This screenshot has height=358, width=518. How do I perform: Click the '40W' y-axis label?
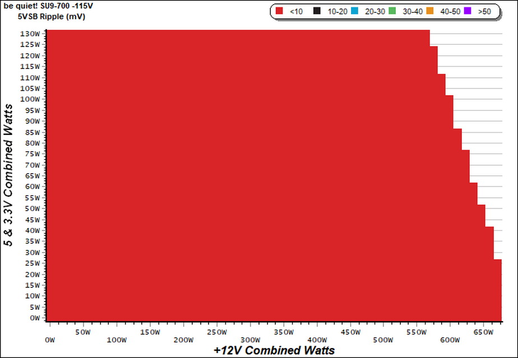33,230
